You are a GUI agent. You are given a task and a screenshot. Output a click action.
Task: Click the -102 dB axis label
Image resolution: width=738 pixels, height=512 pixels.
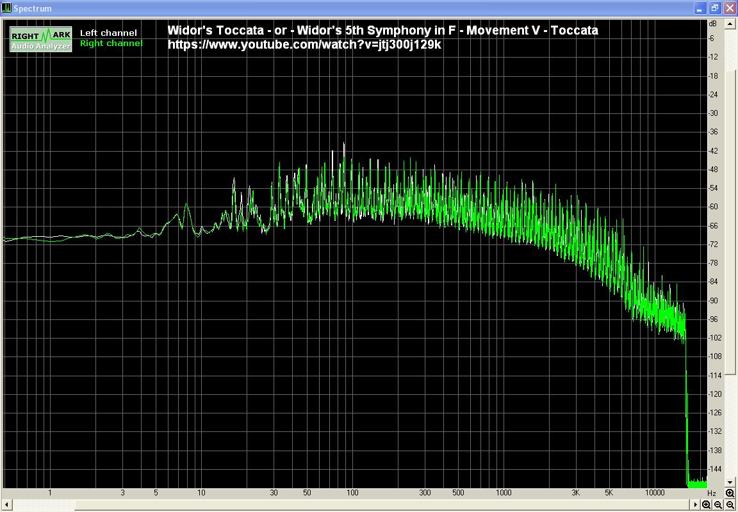tap(716, 337)
